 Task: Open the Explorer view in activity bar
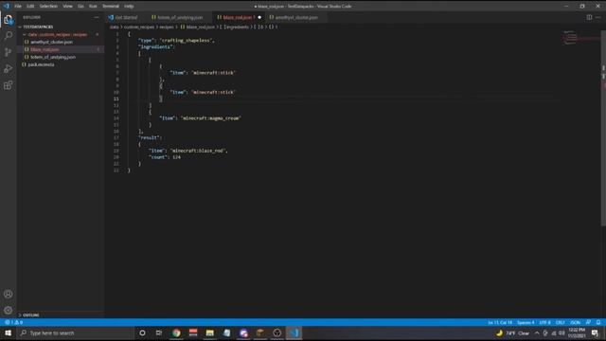tap(9, 19)
